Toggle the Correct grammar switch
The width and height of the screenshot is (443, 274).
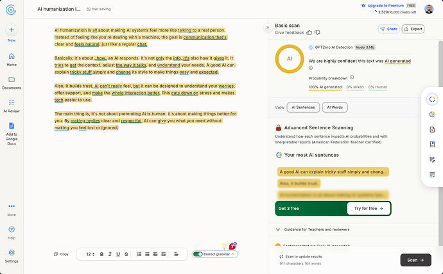point(198,254)
